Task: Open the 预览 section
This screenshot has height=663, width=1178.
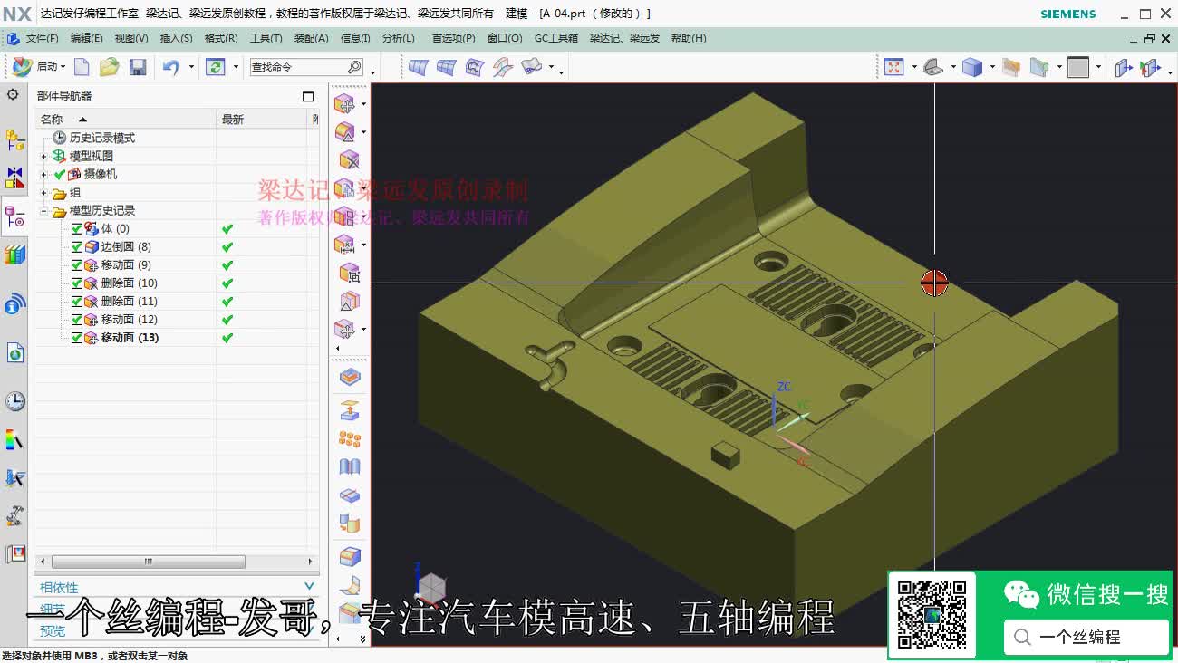Action: (x=53, y=630)
